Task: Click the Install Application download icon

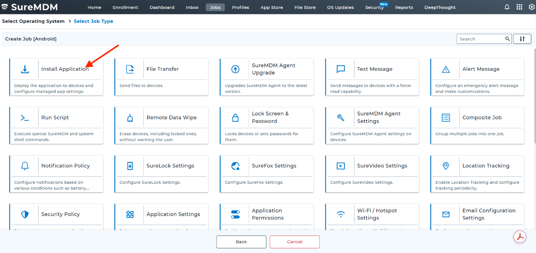Action: pos(25,69)
